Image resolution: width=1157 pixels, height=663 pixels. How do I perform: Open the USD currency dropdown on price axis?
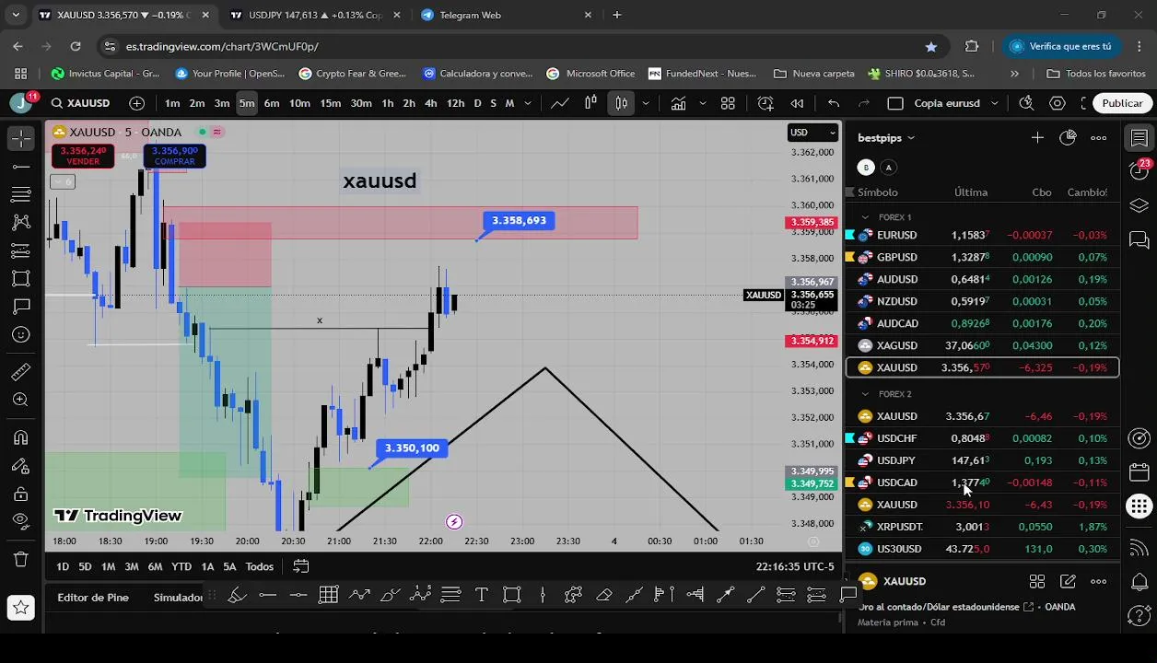pyautogui.click(x=813, y=132)
